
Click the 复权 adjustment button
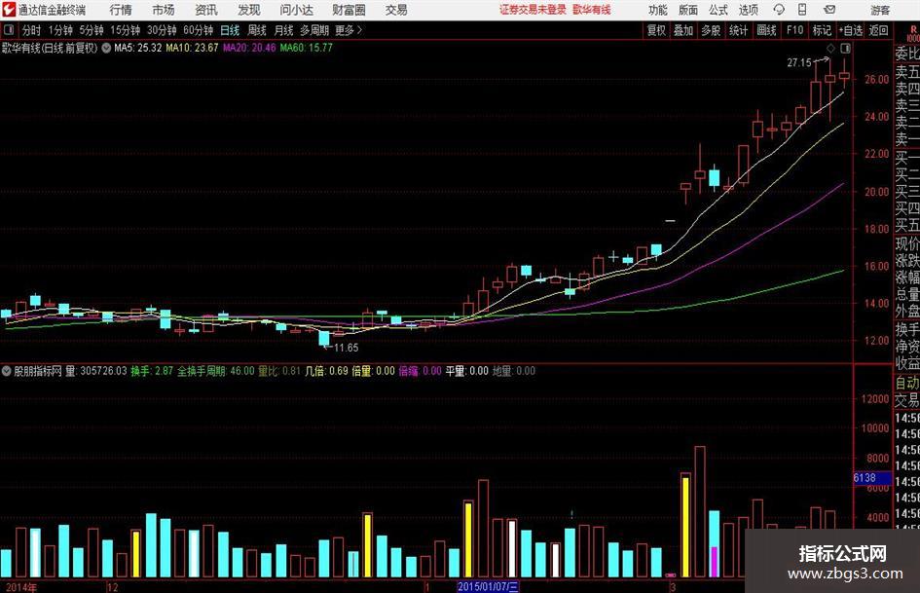(656, 30)
